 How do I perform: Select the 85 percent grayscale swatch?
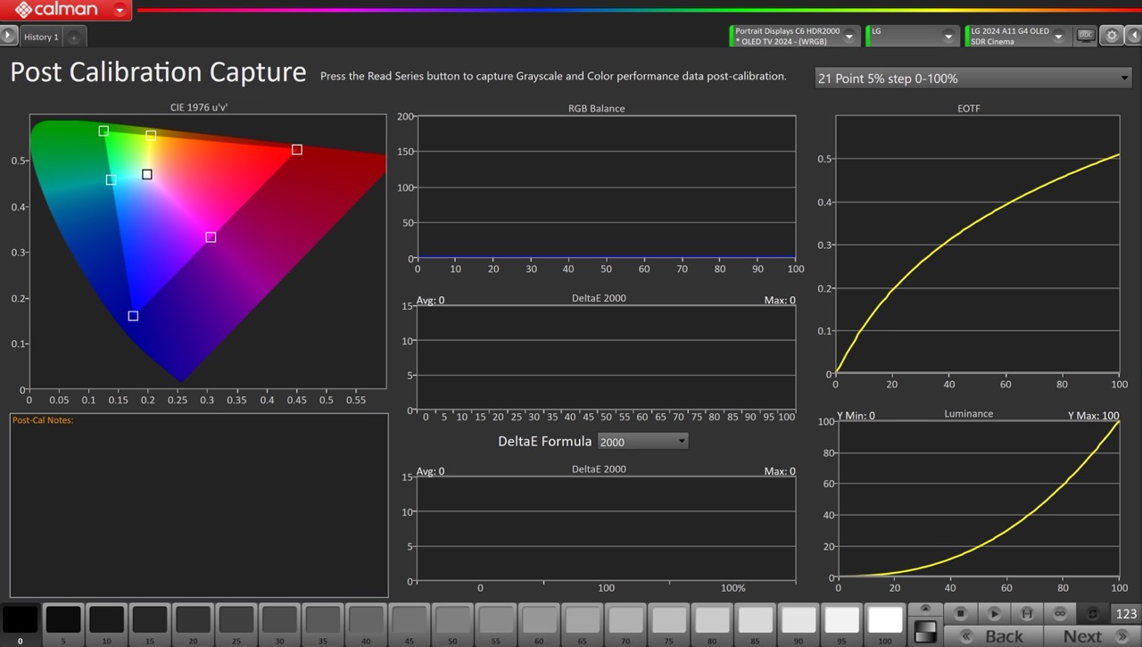755,623
